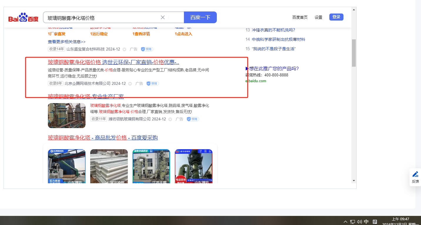Click 保障 badge beside 山东盛宝复合材料科技
The width and height of the screenshot is (421, 225).
[x=147, y=49]
